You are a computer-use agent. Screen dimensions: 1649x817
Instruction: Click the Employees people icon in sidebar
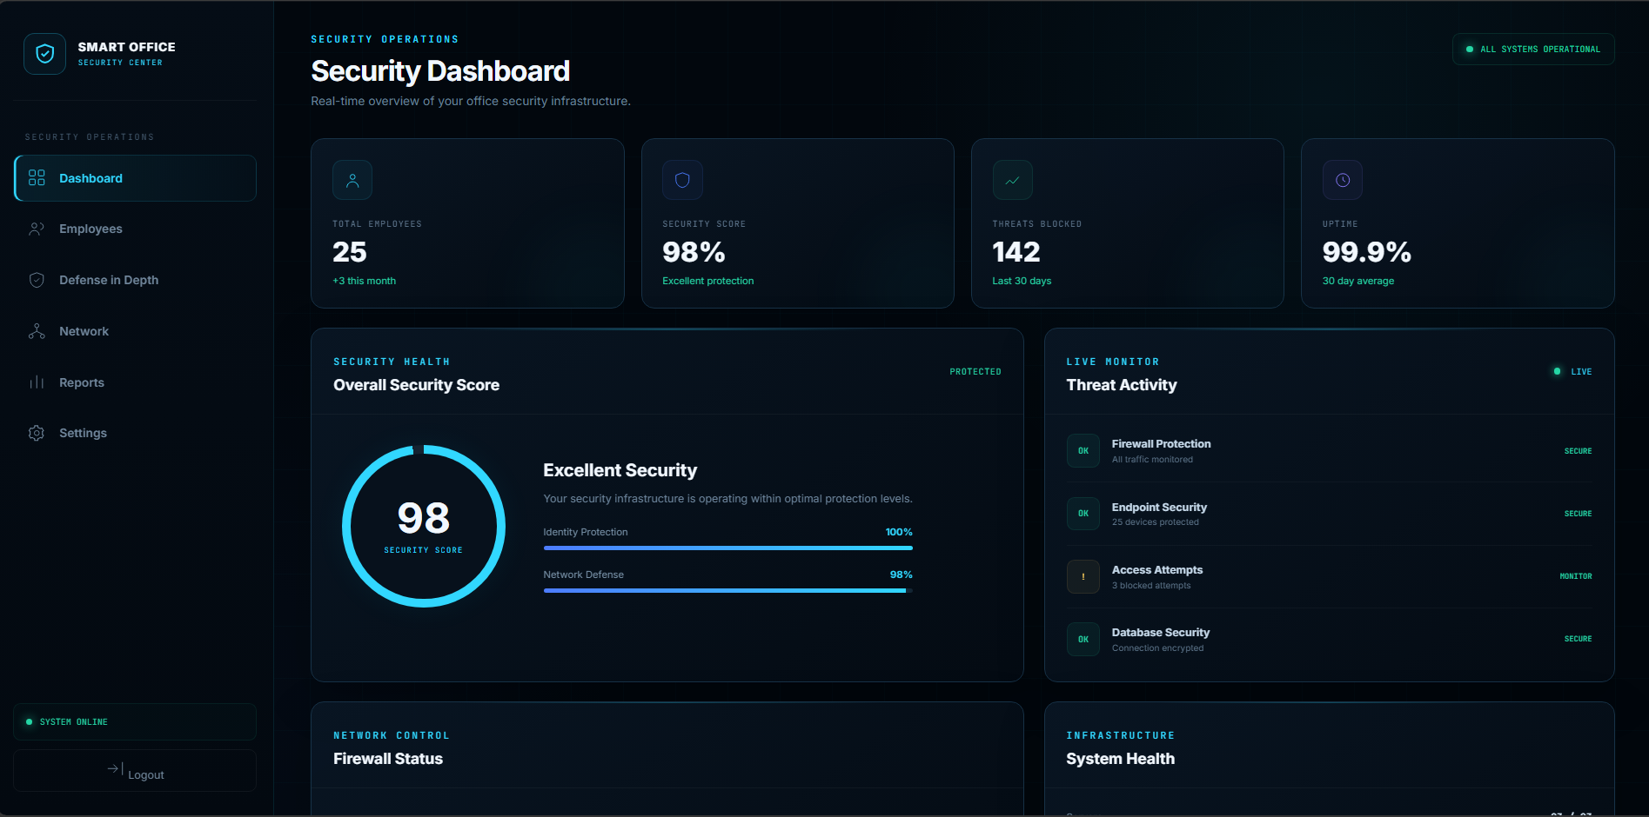pyautogui.click(x=37, y=229)
